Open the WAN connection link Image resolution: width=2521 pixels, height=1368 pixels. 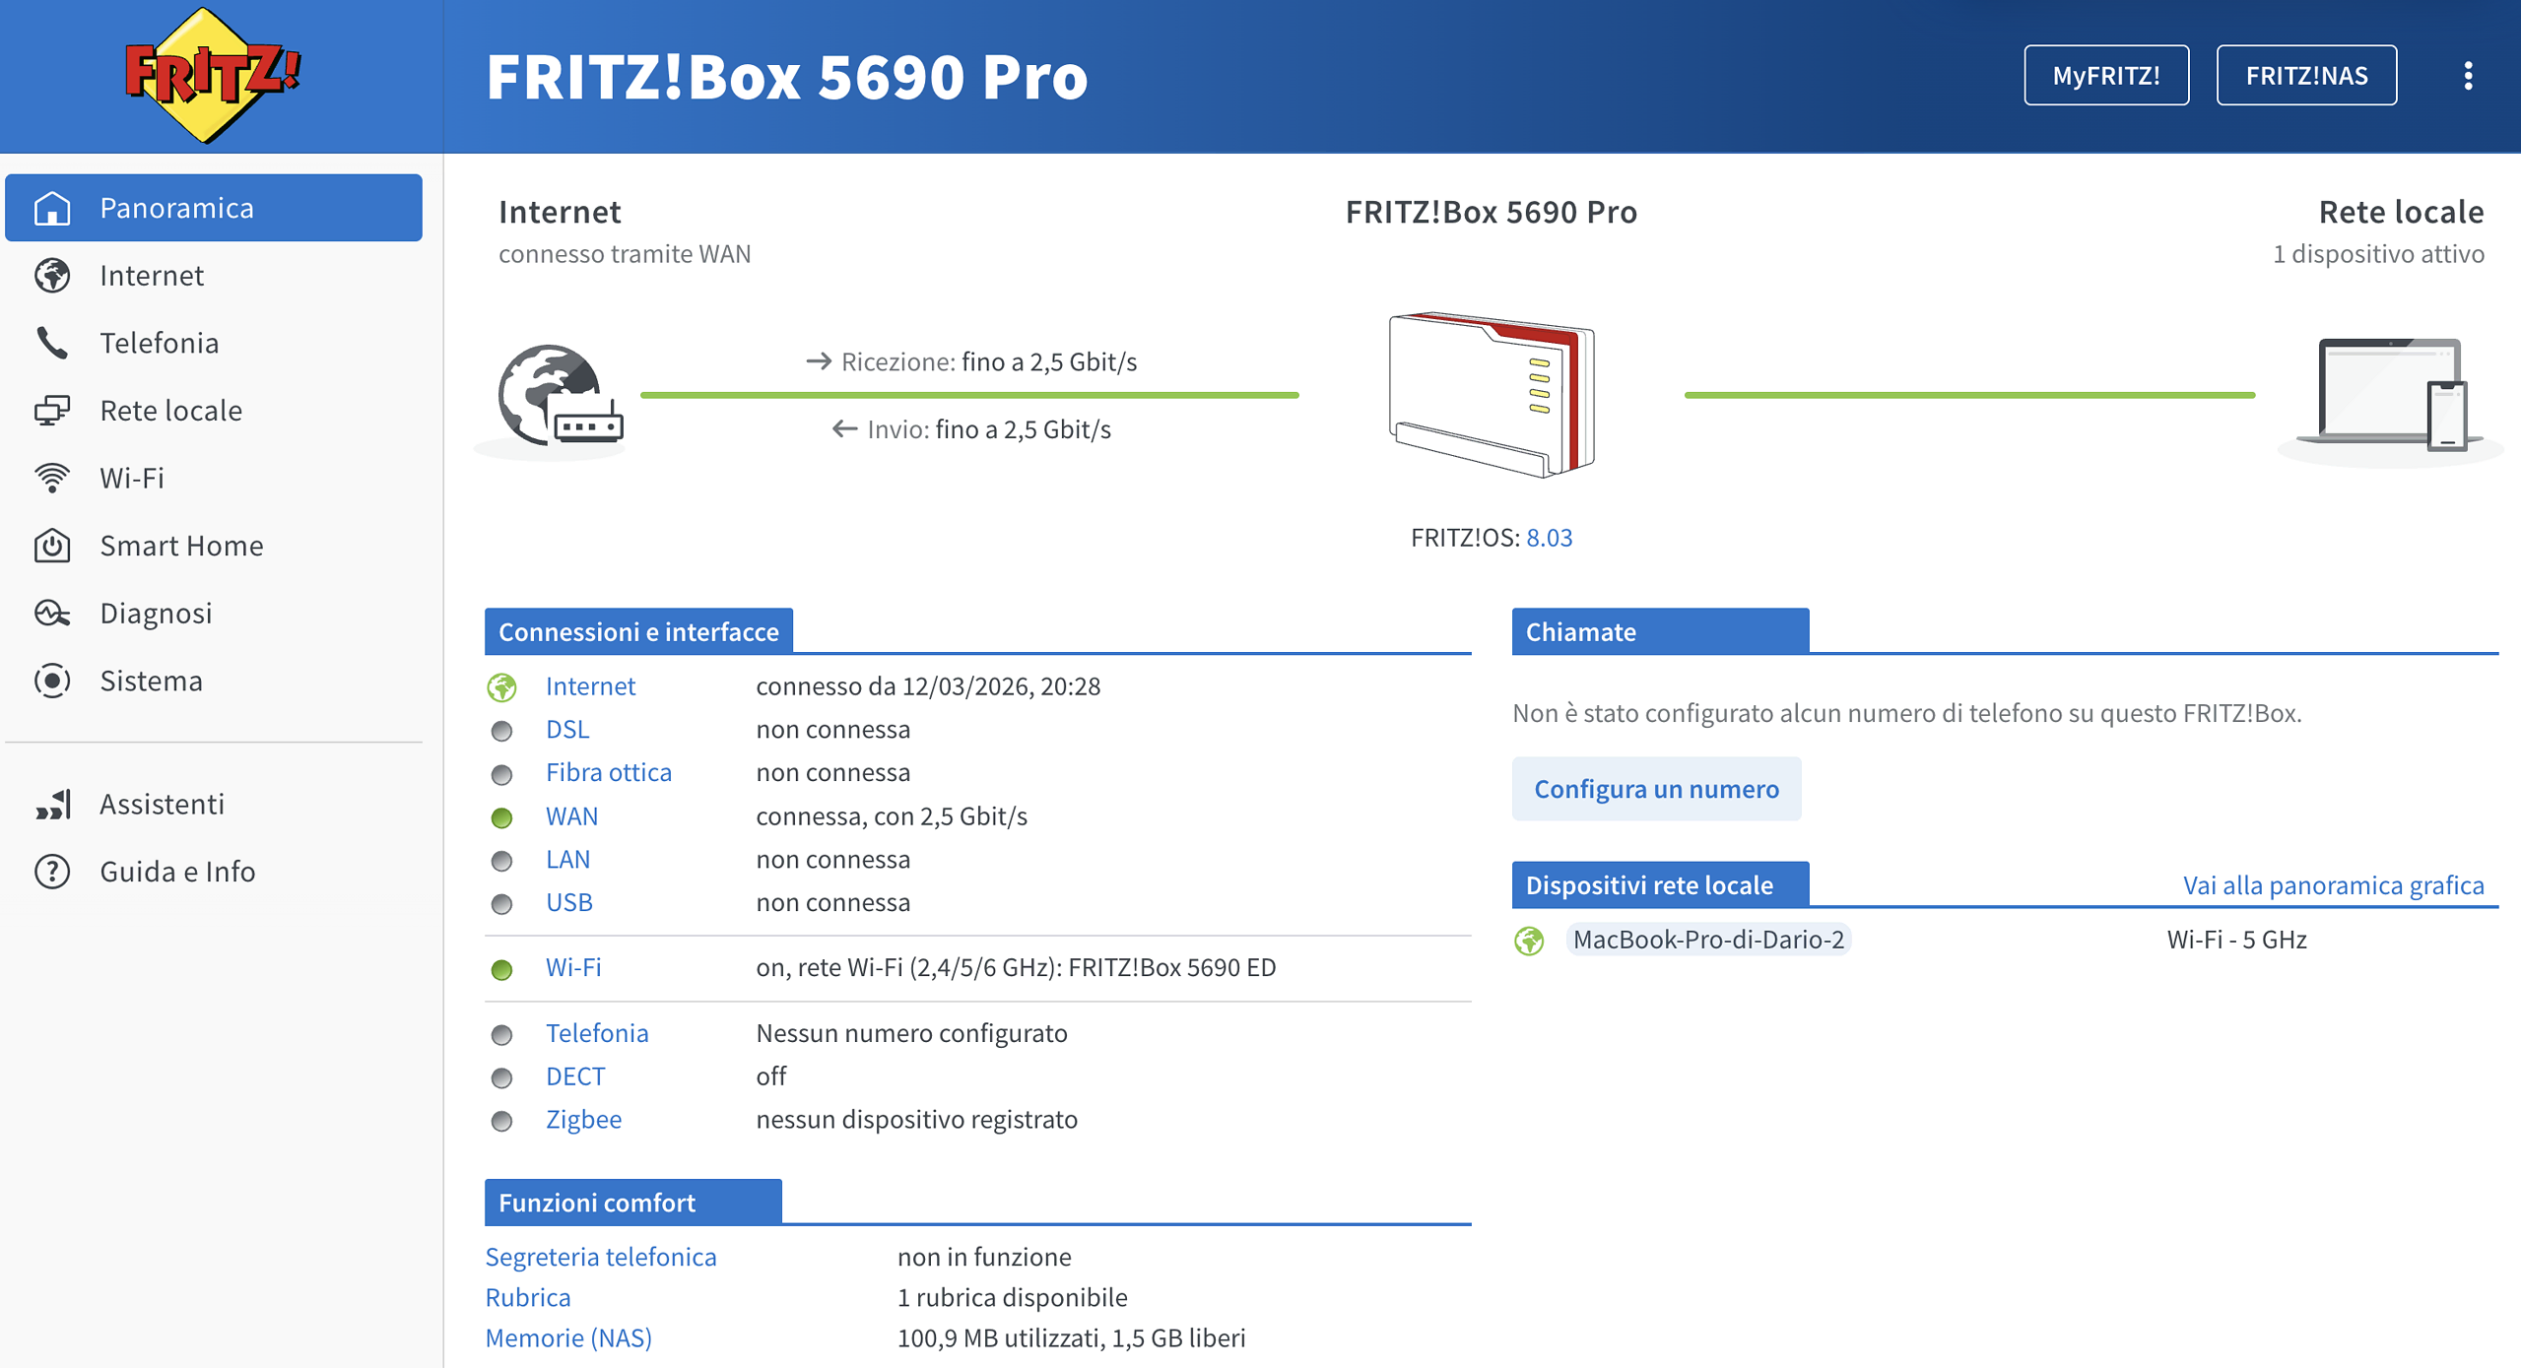coord(571,815)
